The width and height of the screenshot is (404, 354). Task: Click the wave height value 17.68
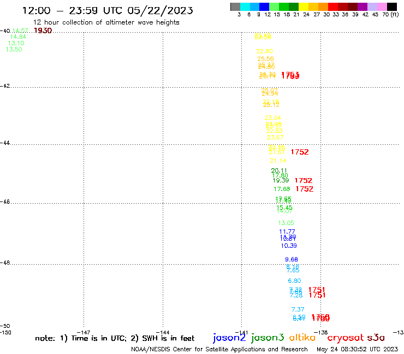point(282,189)
